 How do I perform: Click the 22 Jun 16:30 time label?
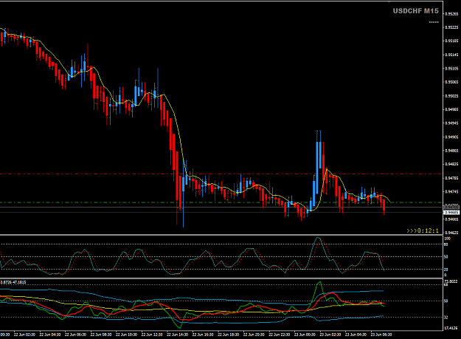[x=203, y=335]
